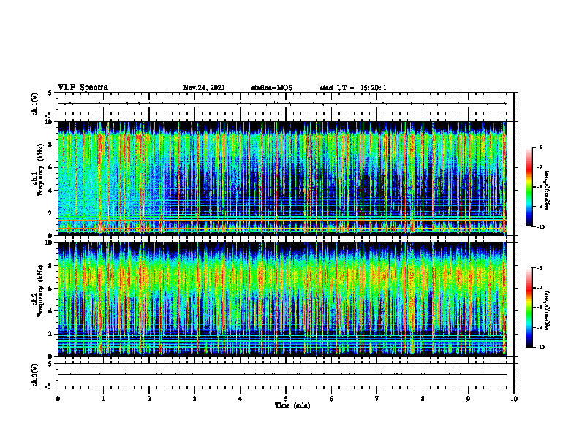Click the "6" kHz tick on ch.1 frequency axis

pos(51,167)
